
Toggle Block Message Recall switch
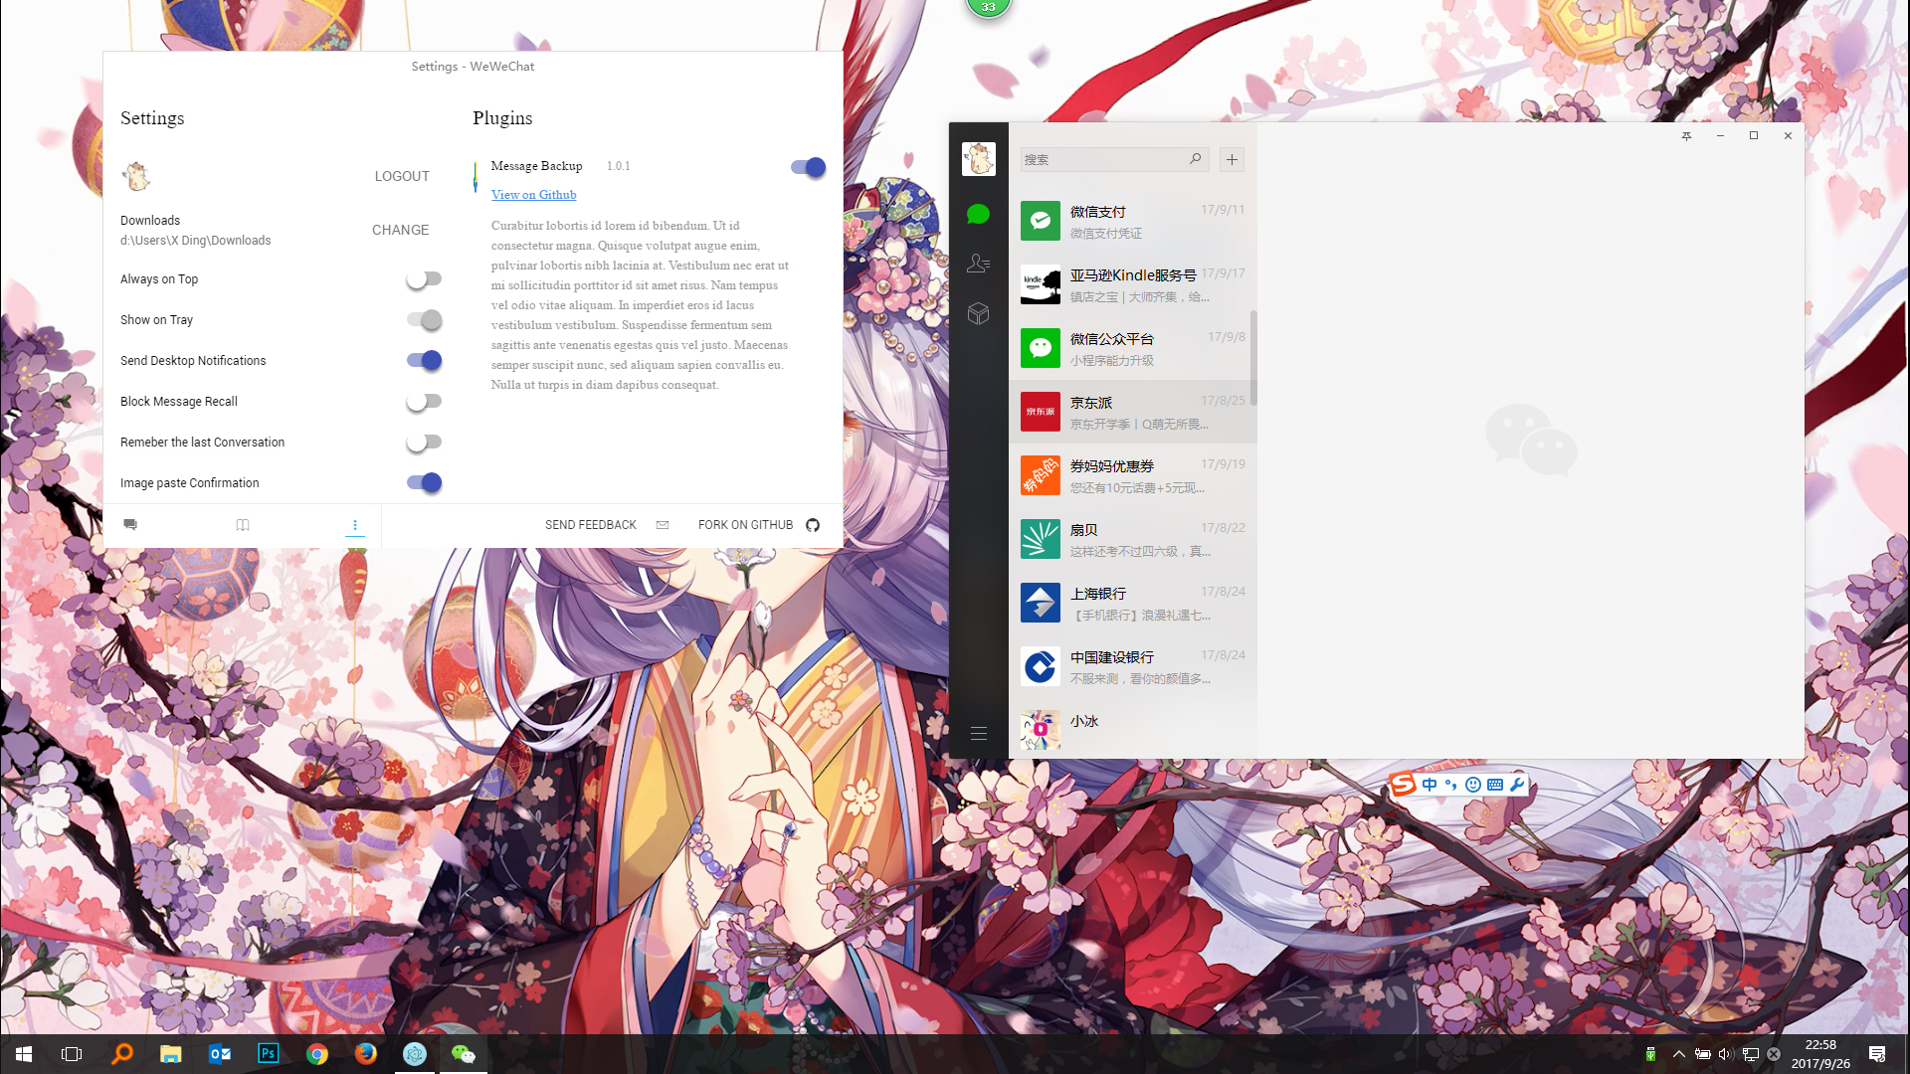[x=424, y=402]
